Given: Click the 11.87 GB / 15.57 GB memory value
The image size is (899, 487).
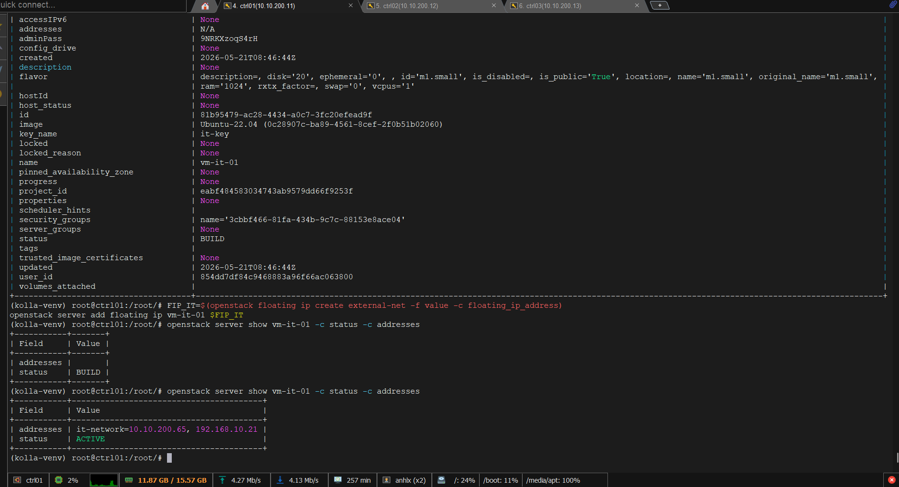Looking at the screenshot, I should [x=172, y=480].
